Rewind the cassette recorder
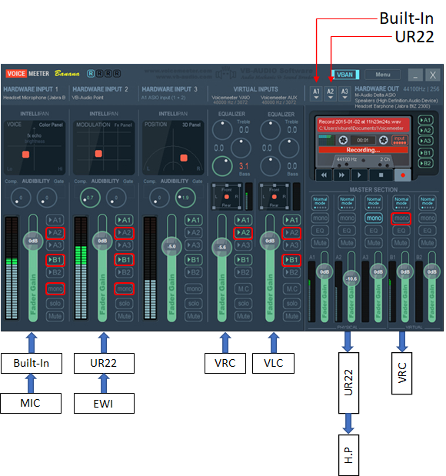This screenshot has width=446, height=476. click(x=324, y=175)
